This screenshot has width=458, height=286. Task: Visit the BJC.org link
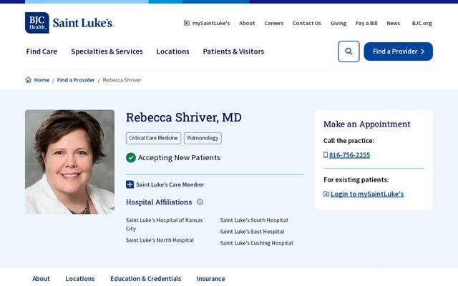tap(422, 23)
